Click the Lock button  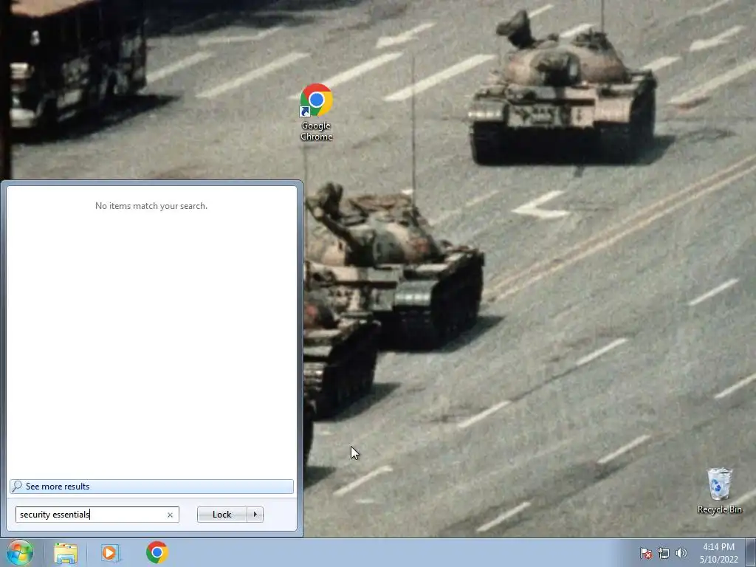point(221,515)
